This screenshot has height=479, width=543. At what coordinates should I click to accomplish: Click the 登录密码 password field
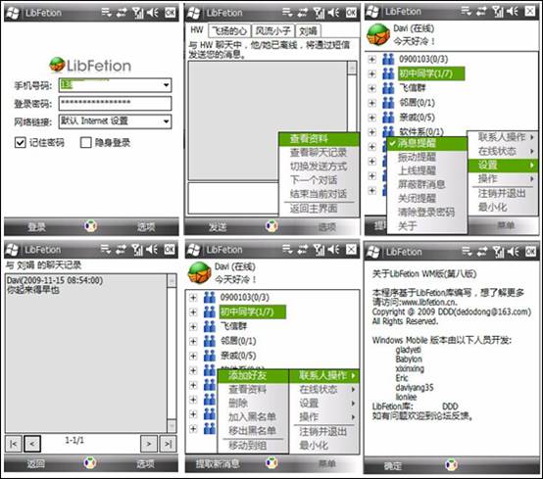pos(115,103)
